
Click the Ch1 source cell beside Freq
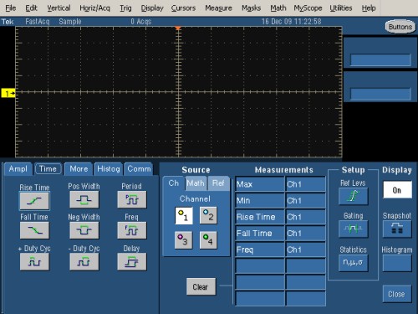[x=306, y=250]
